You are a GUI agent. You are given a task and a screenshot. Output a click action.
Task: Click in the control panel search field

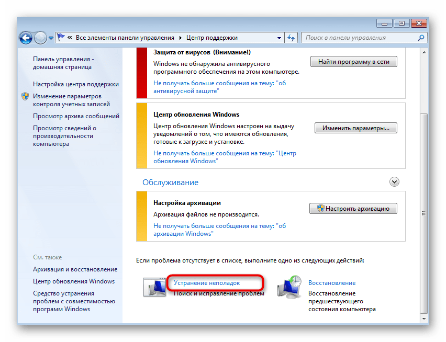coord(359,38)
